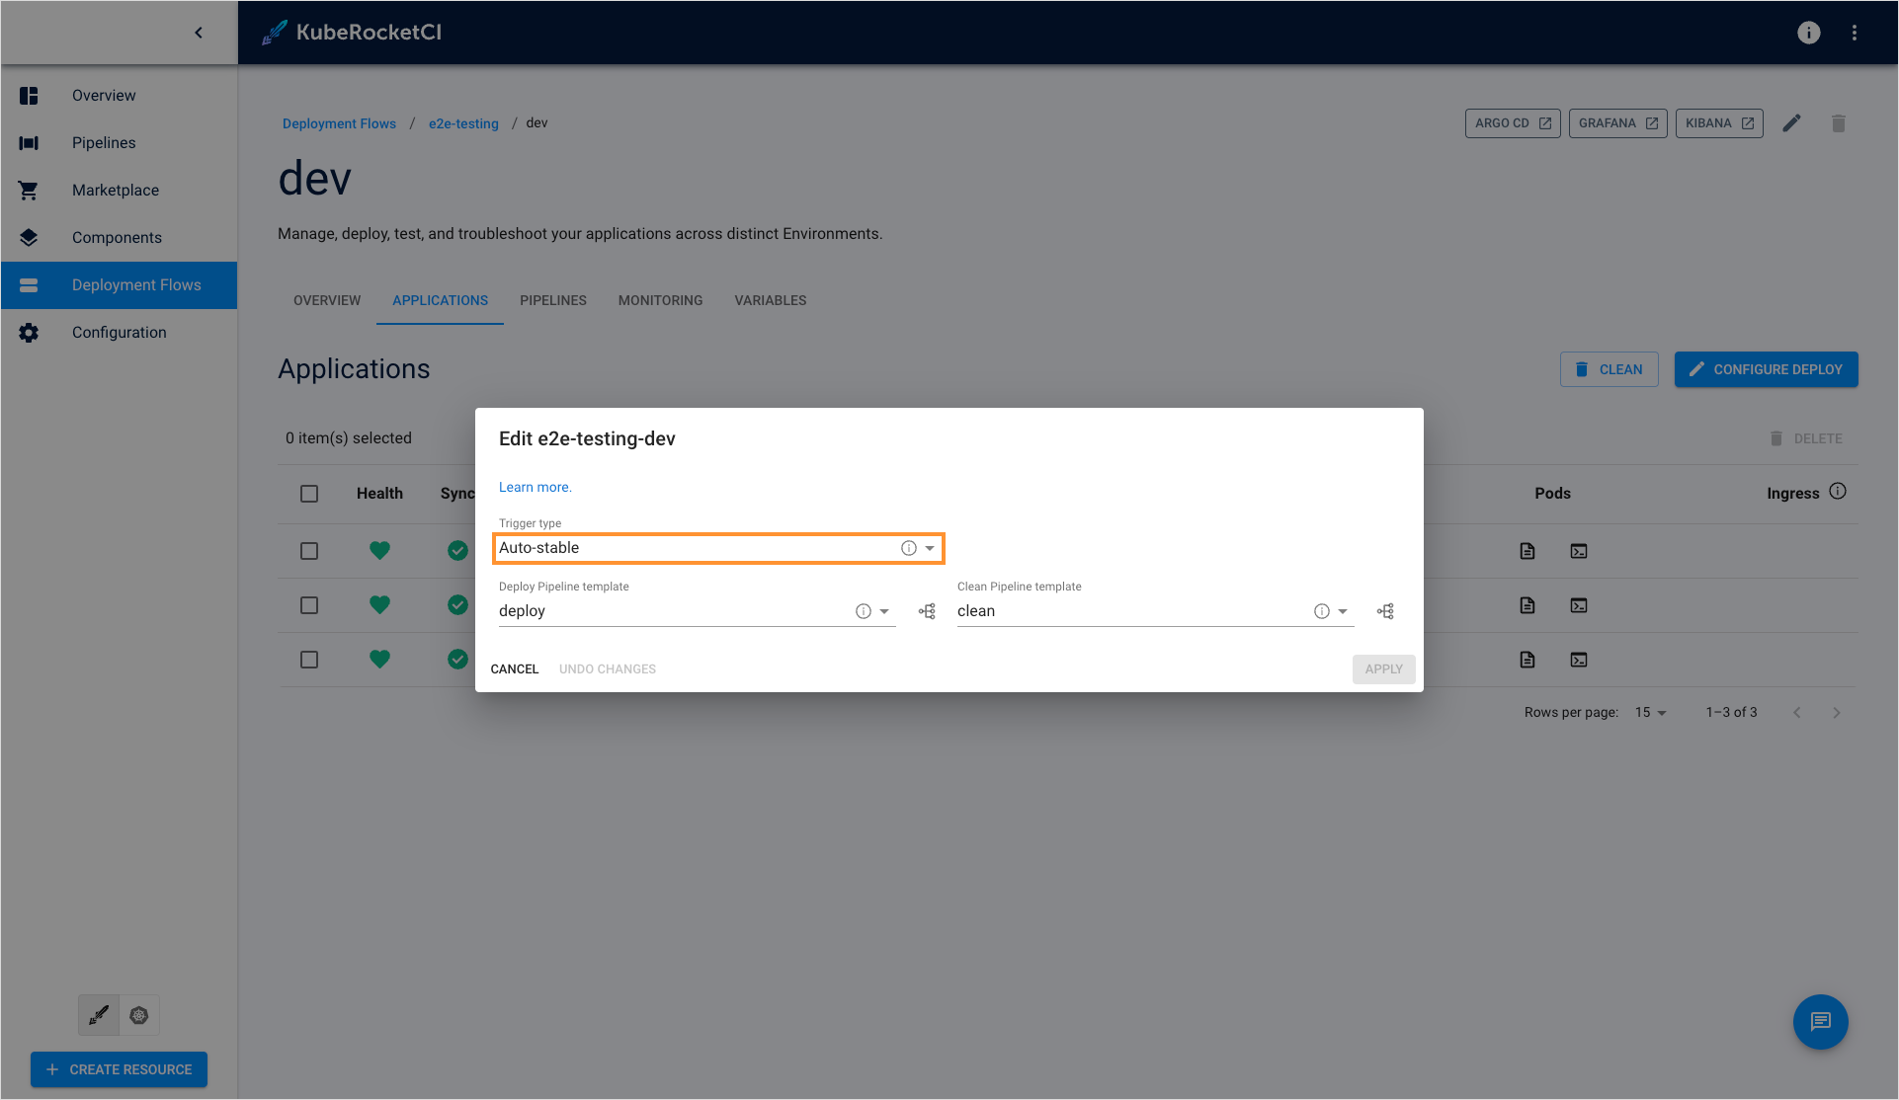Click the second row logs document icon

click(x=1527, y=605)
